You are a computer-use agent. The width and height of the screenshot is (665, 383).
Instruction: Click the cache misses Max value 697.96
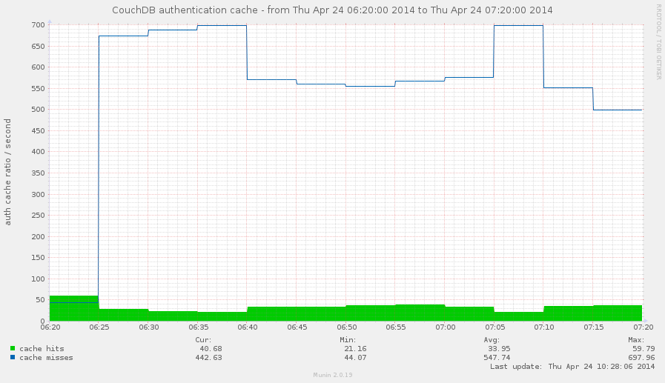pyautogui.click(x=641, y=358)
